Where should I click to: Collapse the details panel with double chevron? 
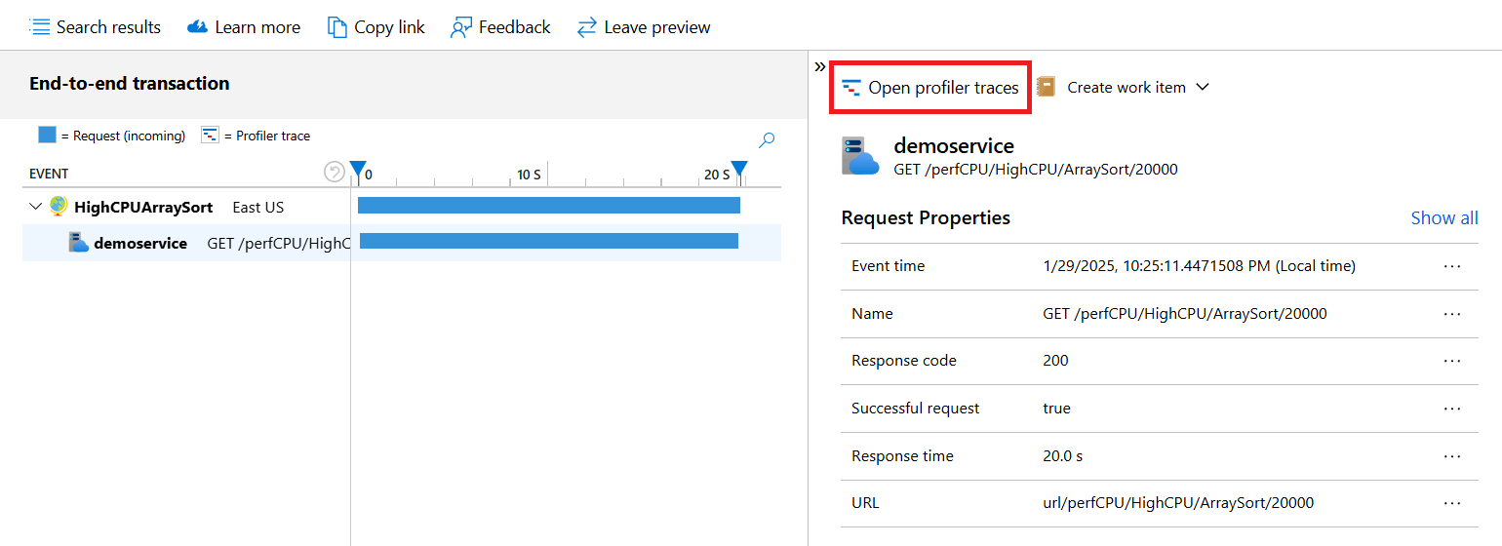(820, 66)
